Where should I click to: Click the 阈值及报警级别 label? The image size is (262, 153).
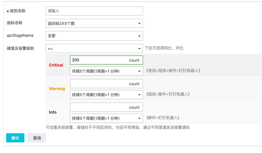(x=20, y=48)
